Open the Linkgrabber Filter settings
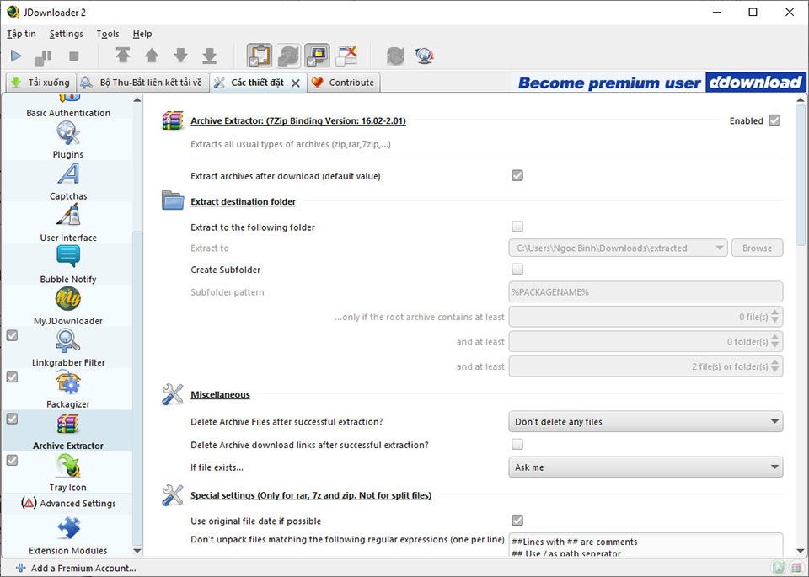Image resolution: width=809 pixels, height=577 pixels. click(67, 347)
